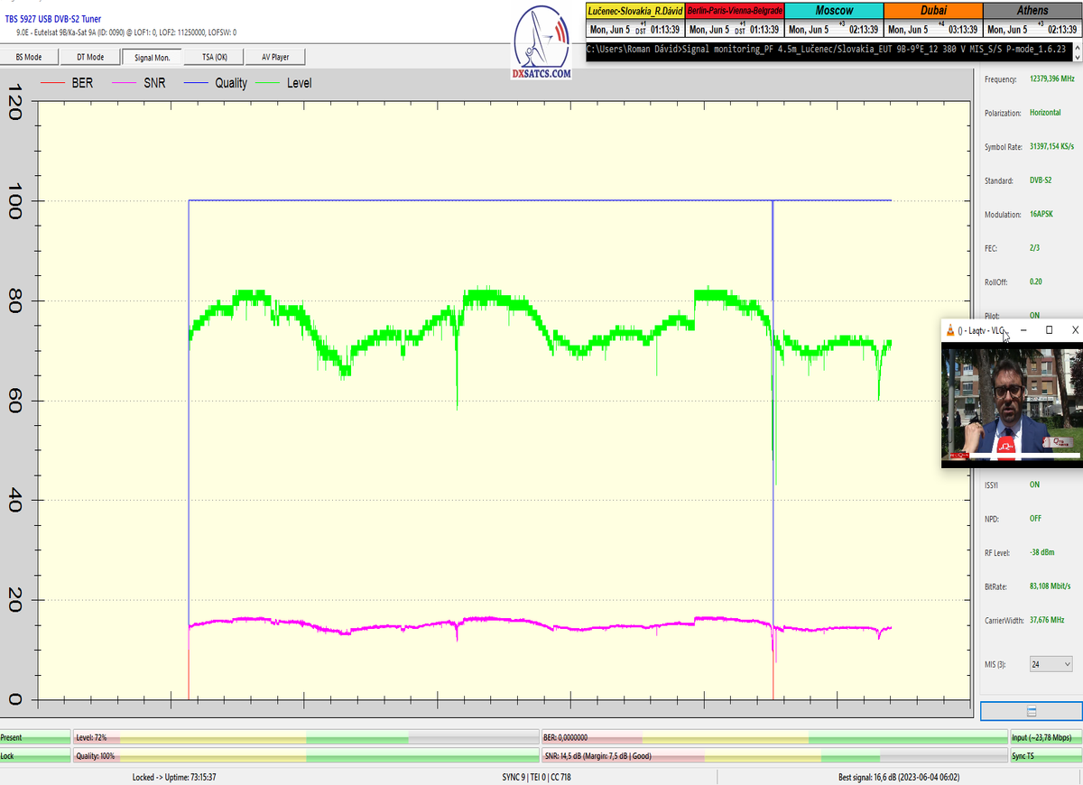Click the VLC video preview of Laqtv

point(1011,404)
